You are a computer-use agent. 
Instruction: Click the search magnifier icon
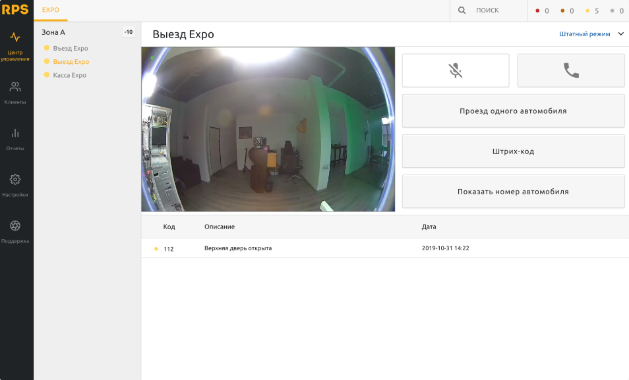(462, 11)
